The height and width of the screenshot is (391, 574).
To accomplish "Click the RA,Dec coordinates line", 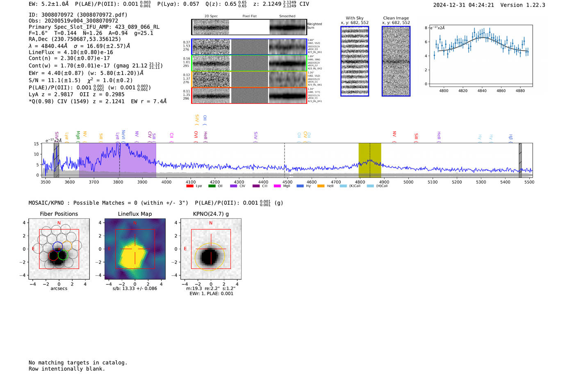I will pyautogui.click(x=75, y=39).
